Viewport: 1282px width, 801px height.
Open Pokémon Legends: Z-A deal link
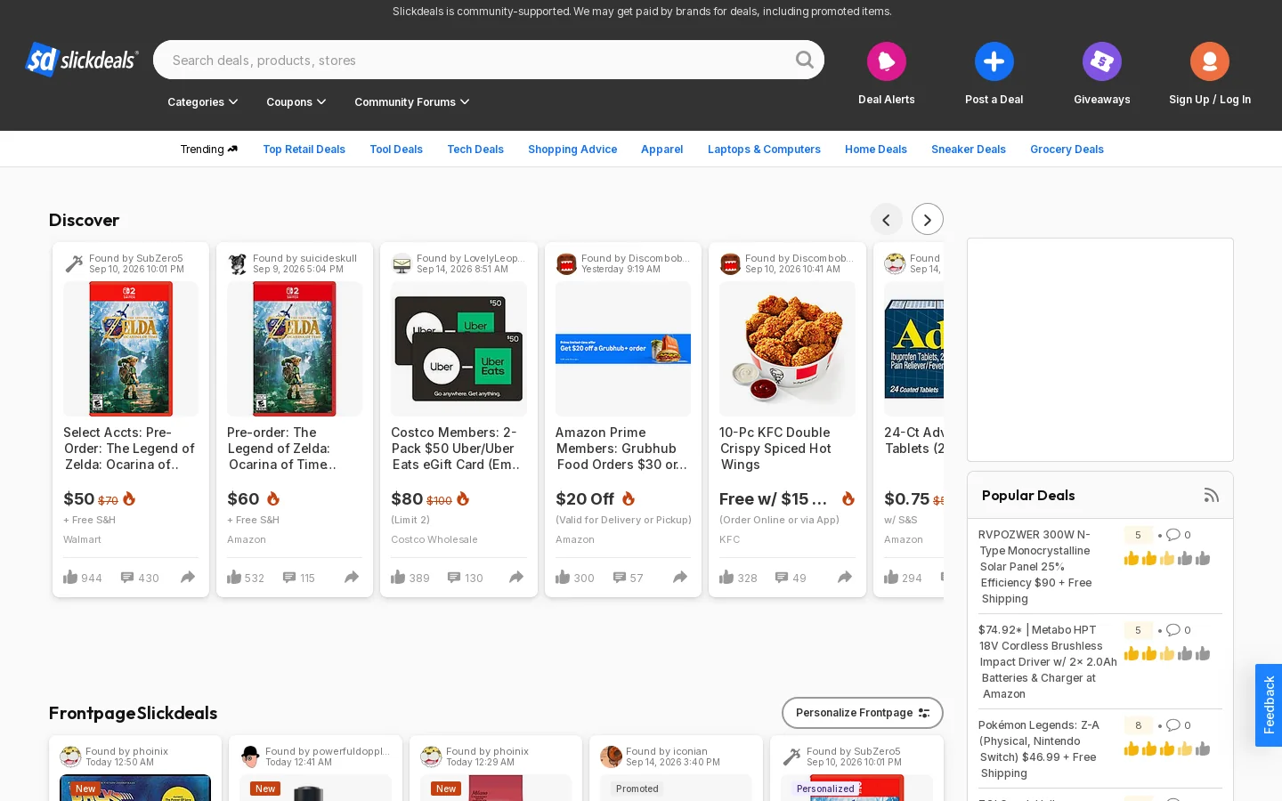click(x=1040, y=749)
